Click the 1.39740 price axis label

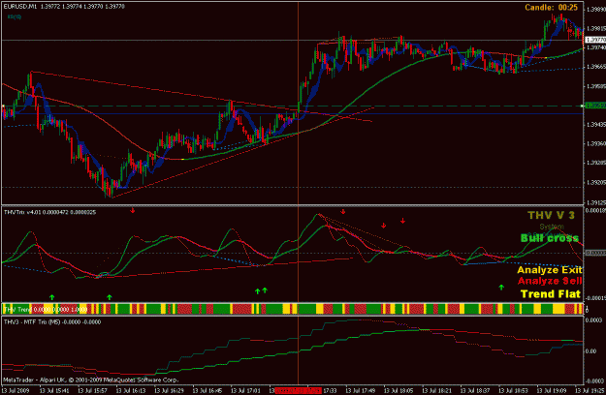click(x=595, y=47)
